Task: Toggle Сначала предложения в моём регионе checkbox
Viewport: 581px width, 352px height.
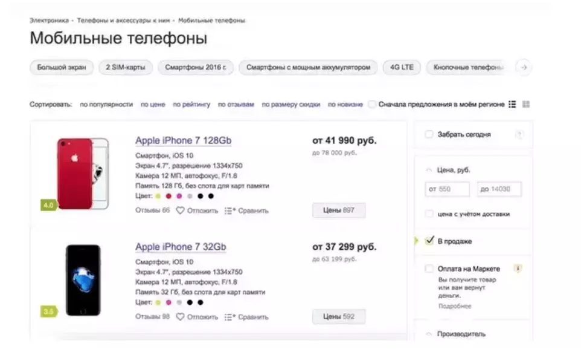Action: click(372, 104)
